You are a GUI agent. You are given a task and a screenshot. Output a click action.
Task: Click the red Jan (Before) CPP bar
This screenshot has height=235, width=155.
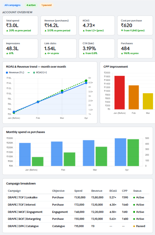(119, 93)
